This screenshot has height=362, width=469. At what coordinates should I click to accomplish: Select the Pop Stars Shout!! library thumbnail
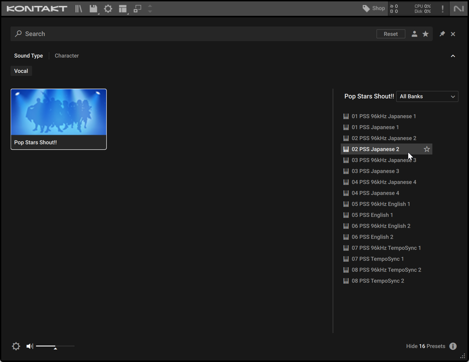pyautogui.click(x=59, y=119)
